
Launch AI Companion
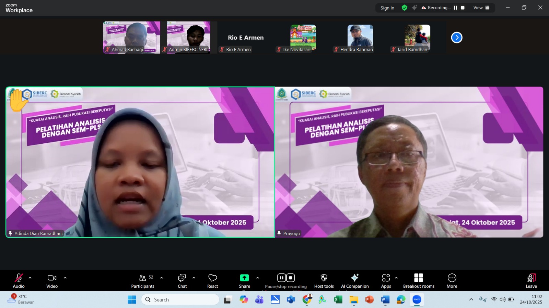[355, 281]
